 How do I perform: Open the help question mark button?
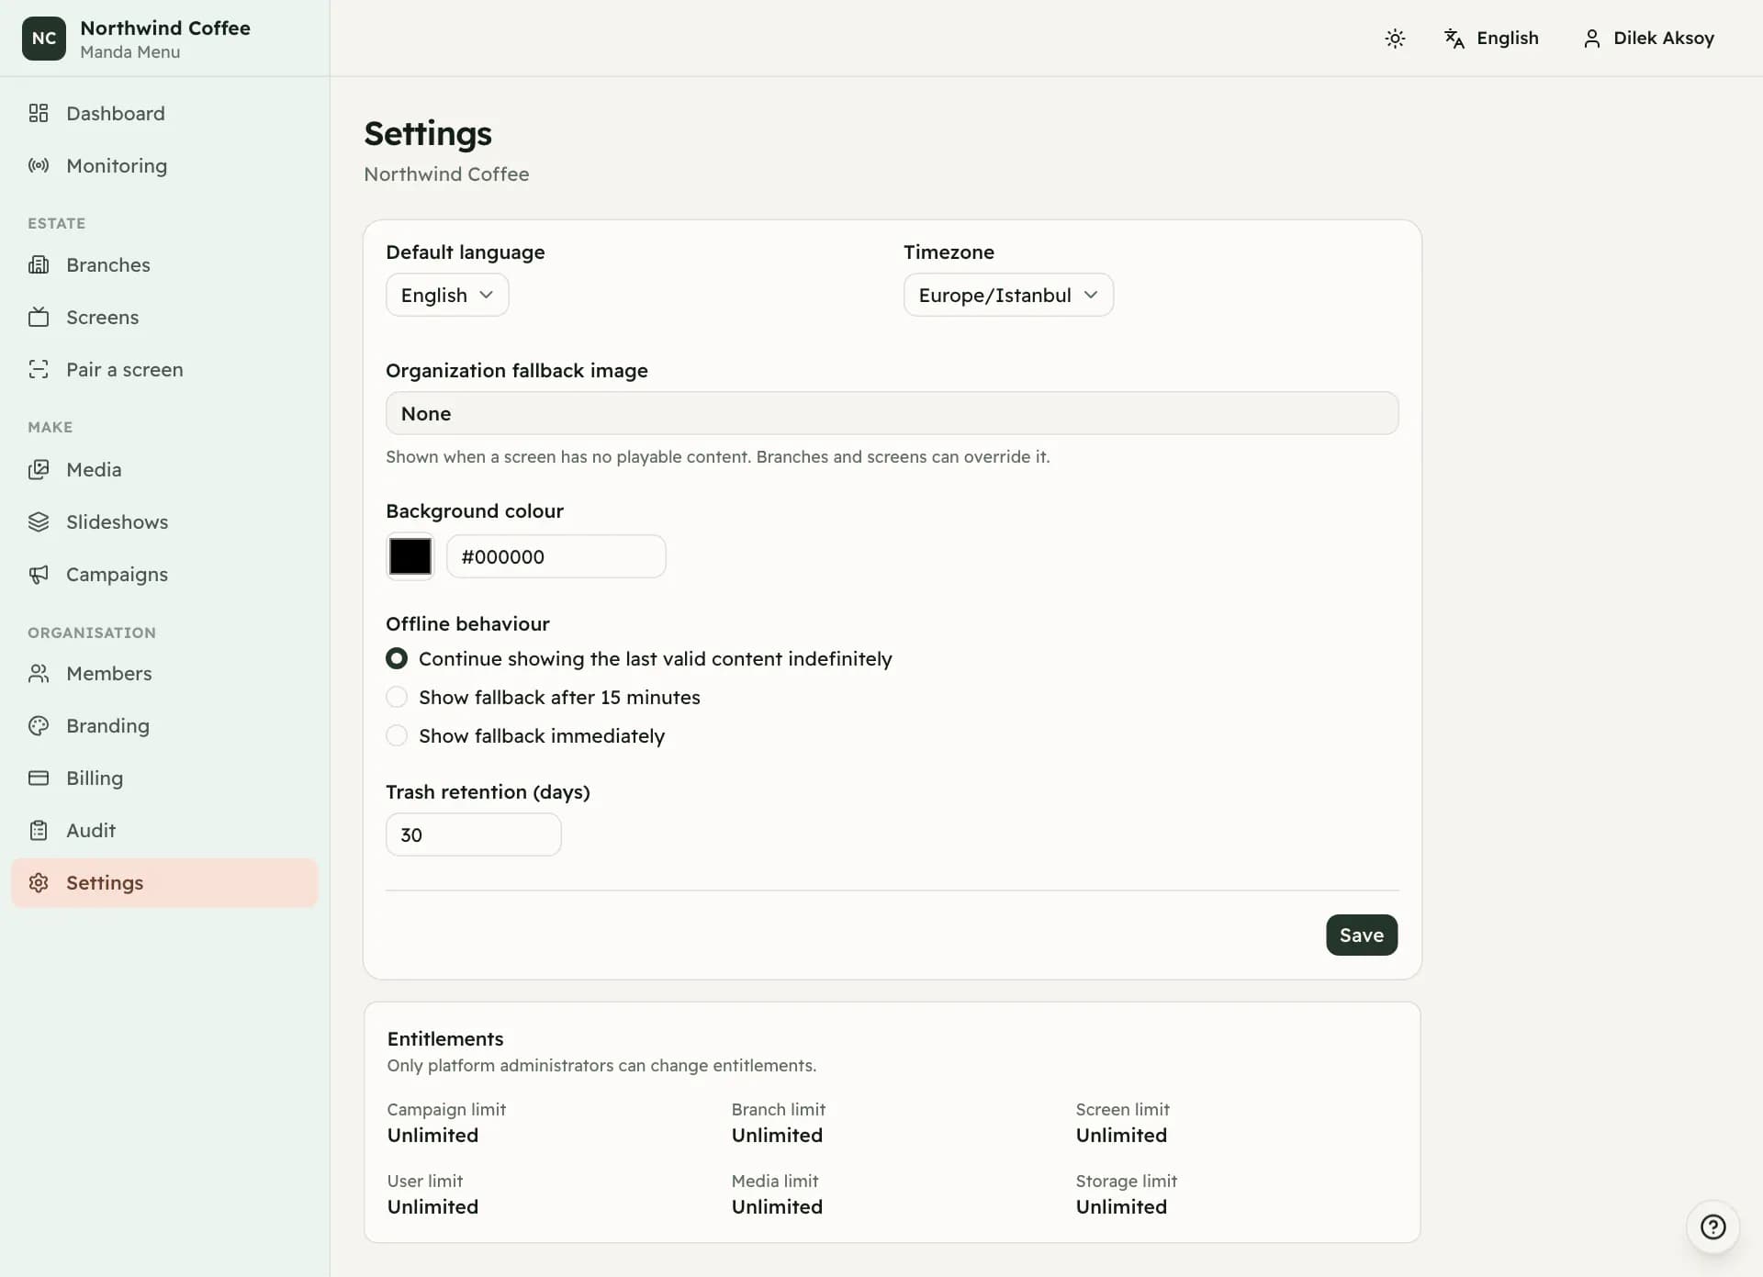pyautogui.click(x=1712, y=1227)
